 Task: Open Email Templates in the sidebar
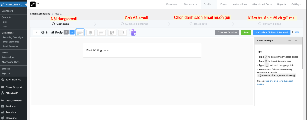[10, 46]
